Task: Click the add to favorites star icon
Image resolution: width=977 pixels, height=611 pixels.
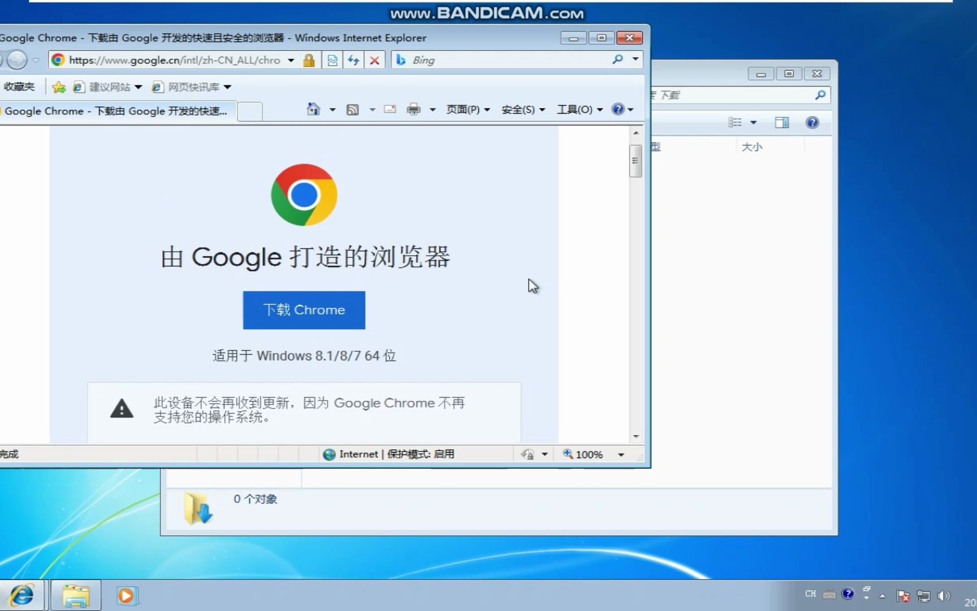Action: point(59,87)
